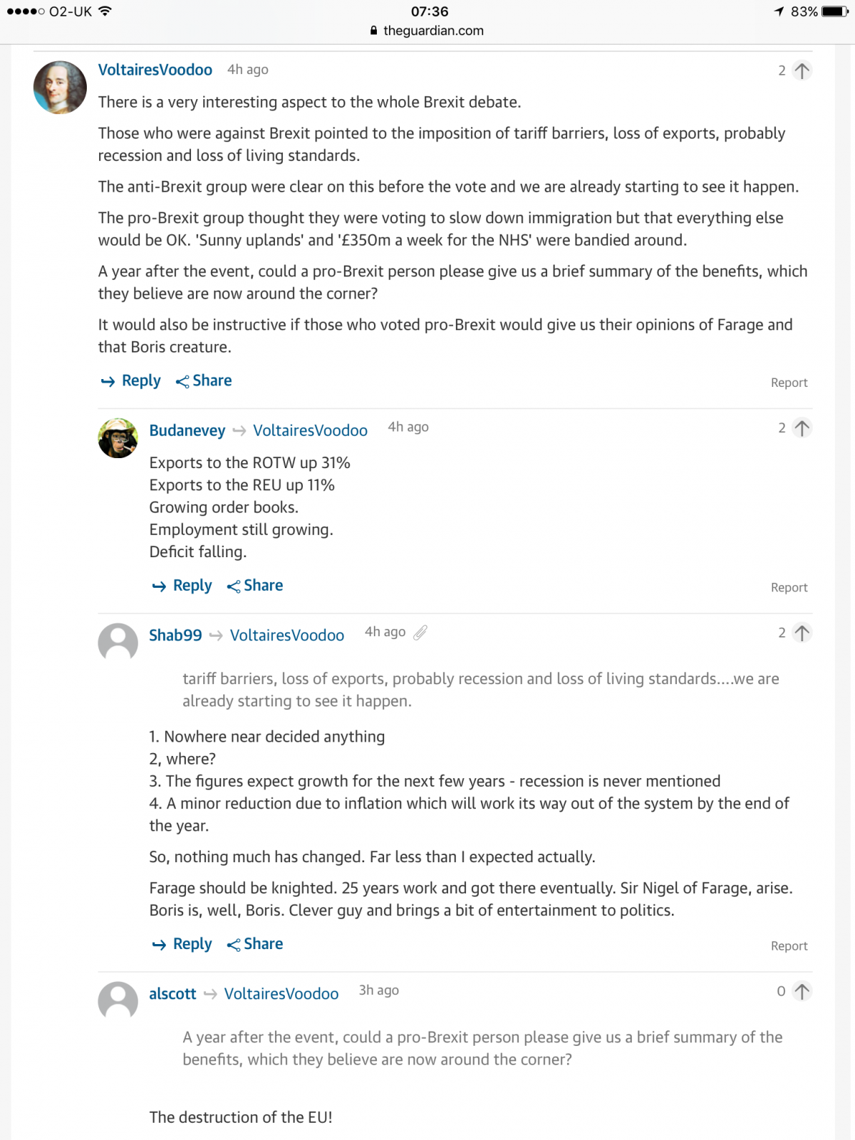Click the paperclip permalink icon on Shab99's comment

pos(420,632)
